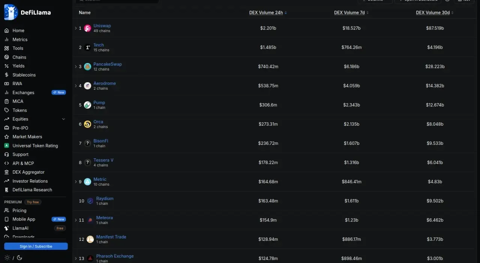Open the Manifest Trade protocol link

click(111, 237)
